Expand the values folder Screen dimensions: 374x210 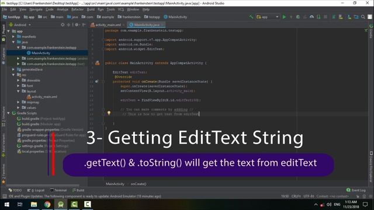click(18, 107)
